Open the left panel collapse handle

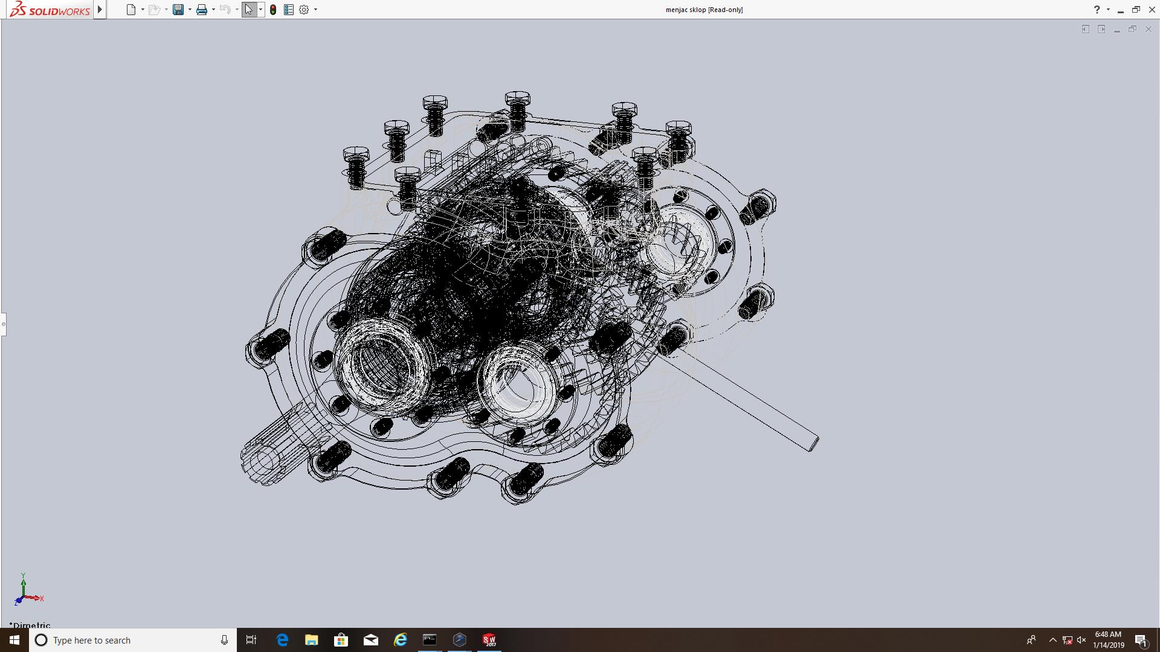click(3, 324)
